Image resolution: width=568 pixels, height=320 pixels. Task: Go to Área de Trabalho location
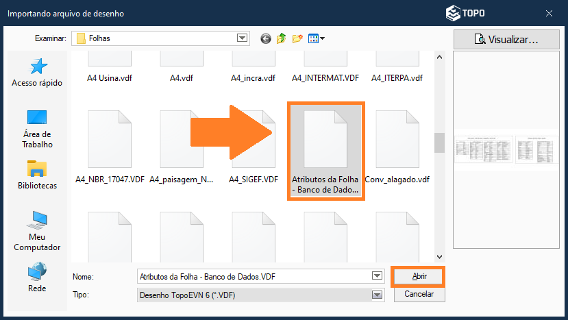click(37, 128)
